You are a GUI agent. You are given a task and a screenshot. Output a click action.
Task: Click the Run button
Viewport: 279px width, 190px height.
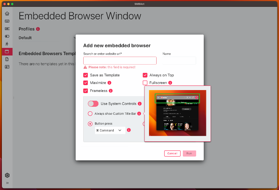pos(189,154)
